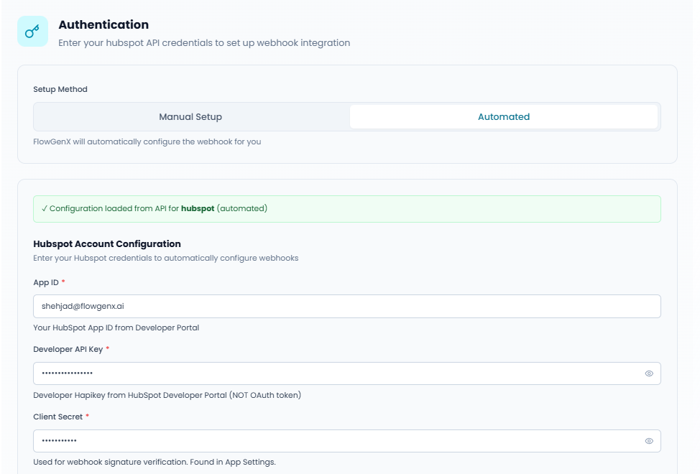This screenshot has height=474, width=700.
Task: Click the bold hubspot text in banner
Action: pos(198,208)
